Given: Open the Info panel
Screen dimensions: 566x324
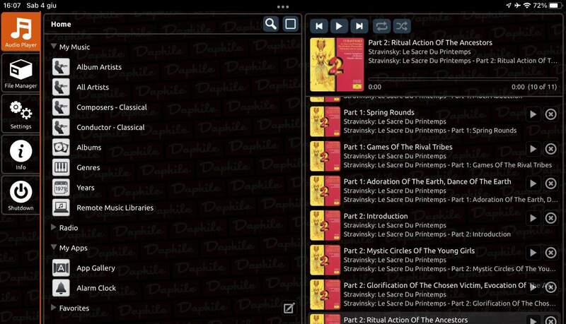Looking at the screenshot, I should tap(21, 154).
